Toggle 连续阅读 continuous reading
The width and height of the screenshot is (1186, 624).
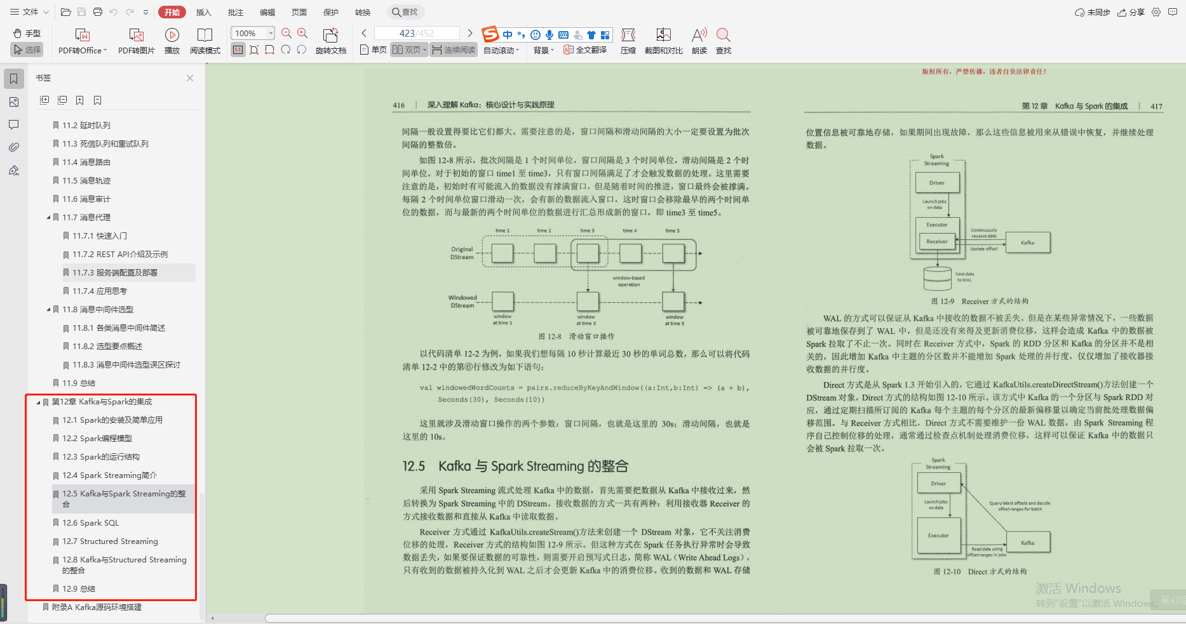coord(454,50)
